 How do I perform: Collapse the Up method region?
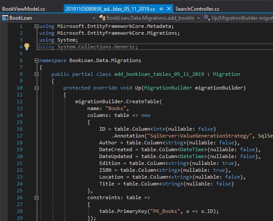[x=36, y=88]
